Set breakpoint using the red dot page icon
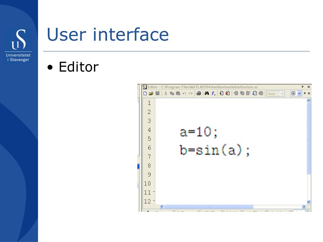This screenshot has width=323, height=242. coord(221,93)
